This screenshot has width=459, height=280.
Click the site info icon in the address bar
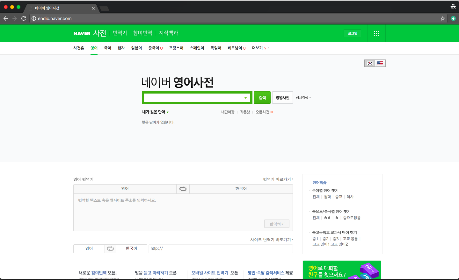[34, 18]
